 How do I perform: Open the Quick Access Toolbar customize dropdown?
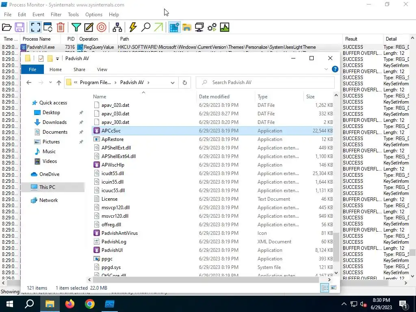point(57,58)
